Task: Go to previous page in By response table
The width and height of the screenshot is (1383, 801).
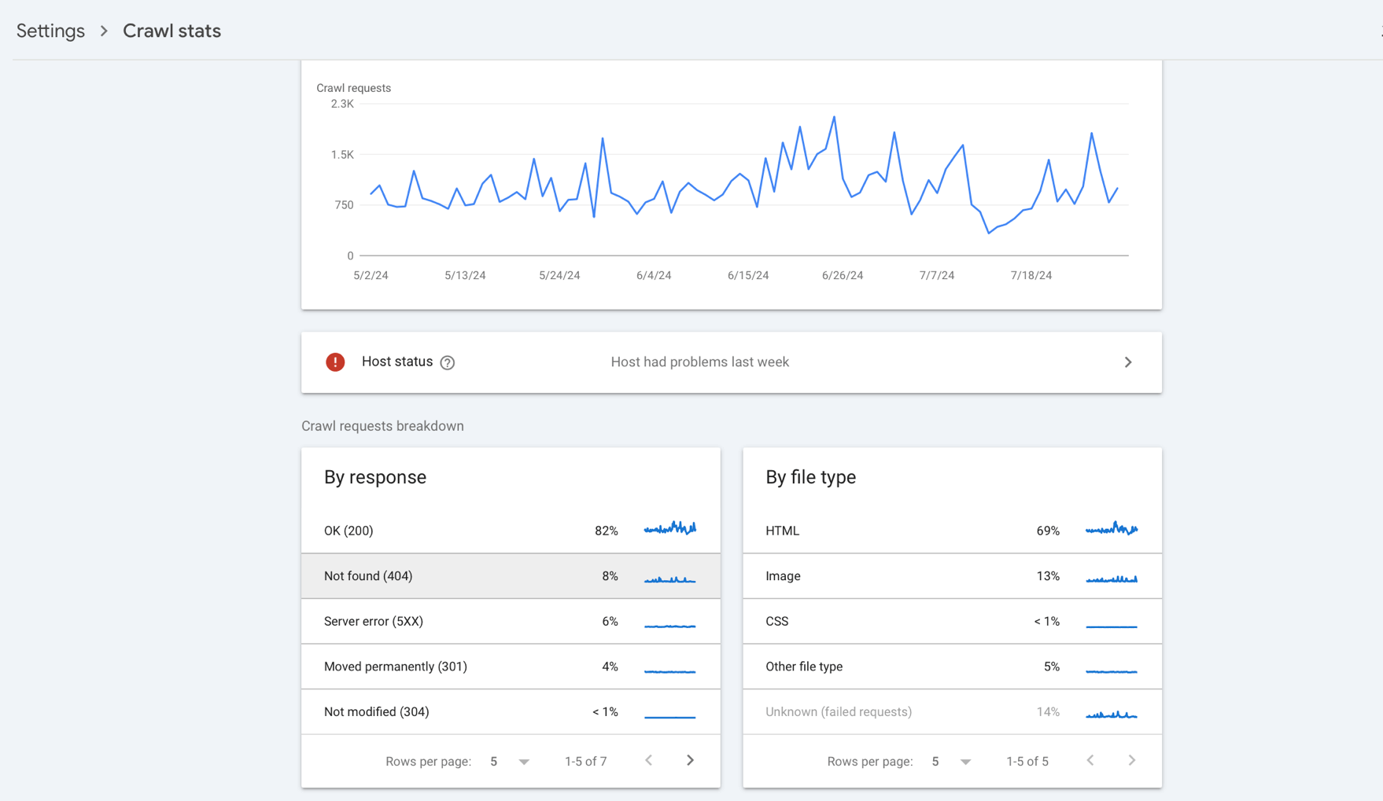Action: [648, 760]
